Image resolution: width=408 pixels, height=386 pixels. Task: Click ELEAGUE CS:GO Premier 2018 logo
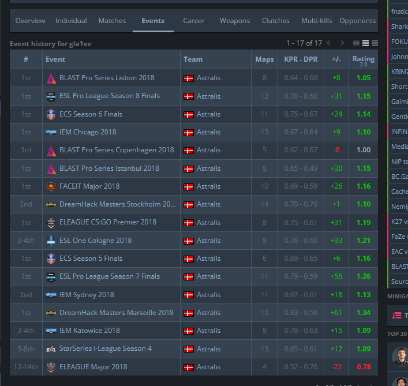pyautogui.click(x=51, y=223)
